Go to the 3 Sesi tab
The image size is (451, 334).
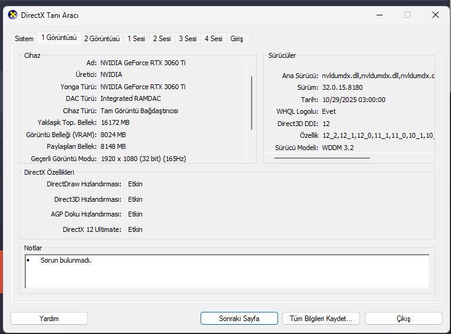point(188,39)
